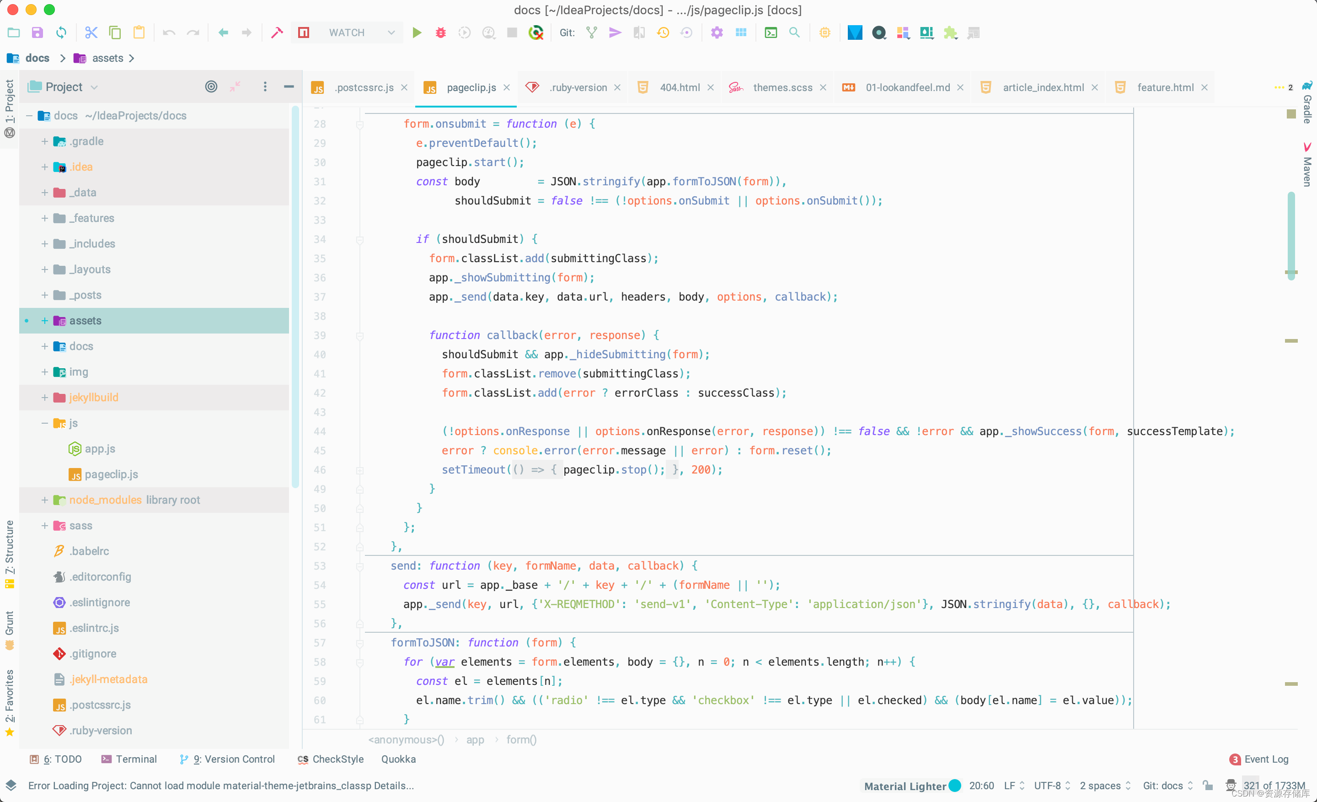Click the Material Lighter theme color ball
The height and width of the screenshot is (802, 1317).
pyautogui.click(x=955, y=786)
